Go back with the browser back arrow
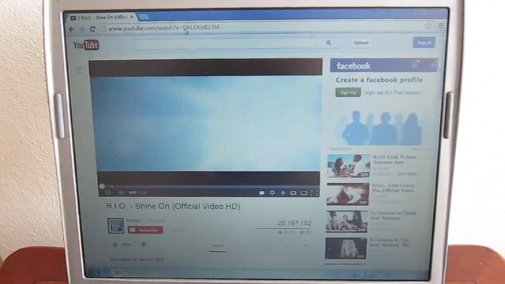Screen dimensions: 505x284 tap(72, 29)
